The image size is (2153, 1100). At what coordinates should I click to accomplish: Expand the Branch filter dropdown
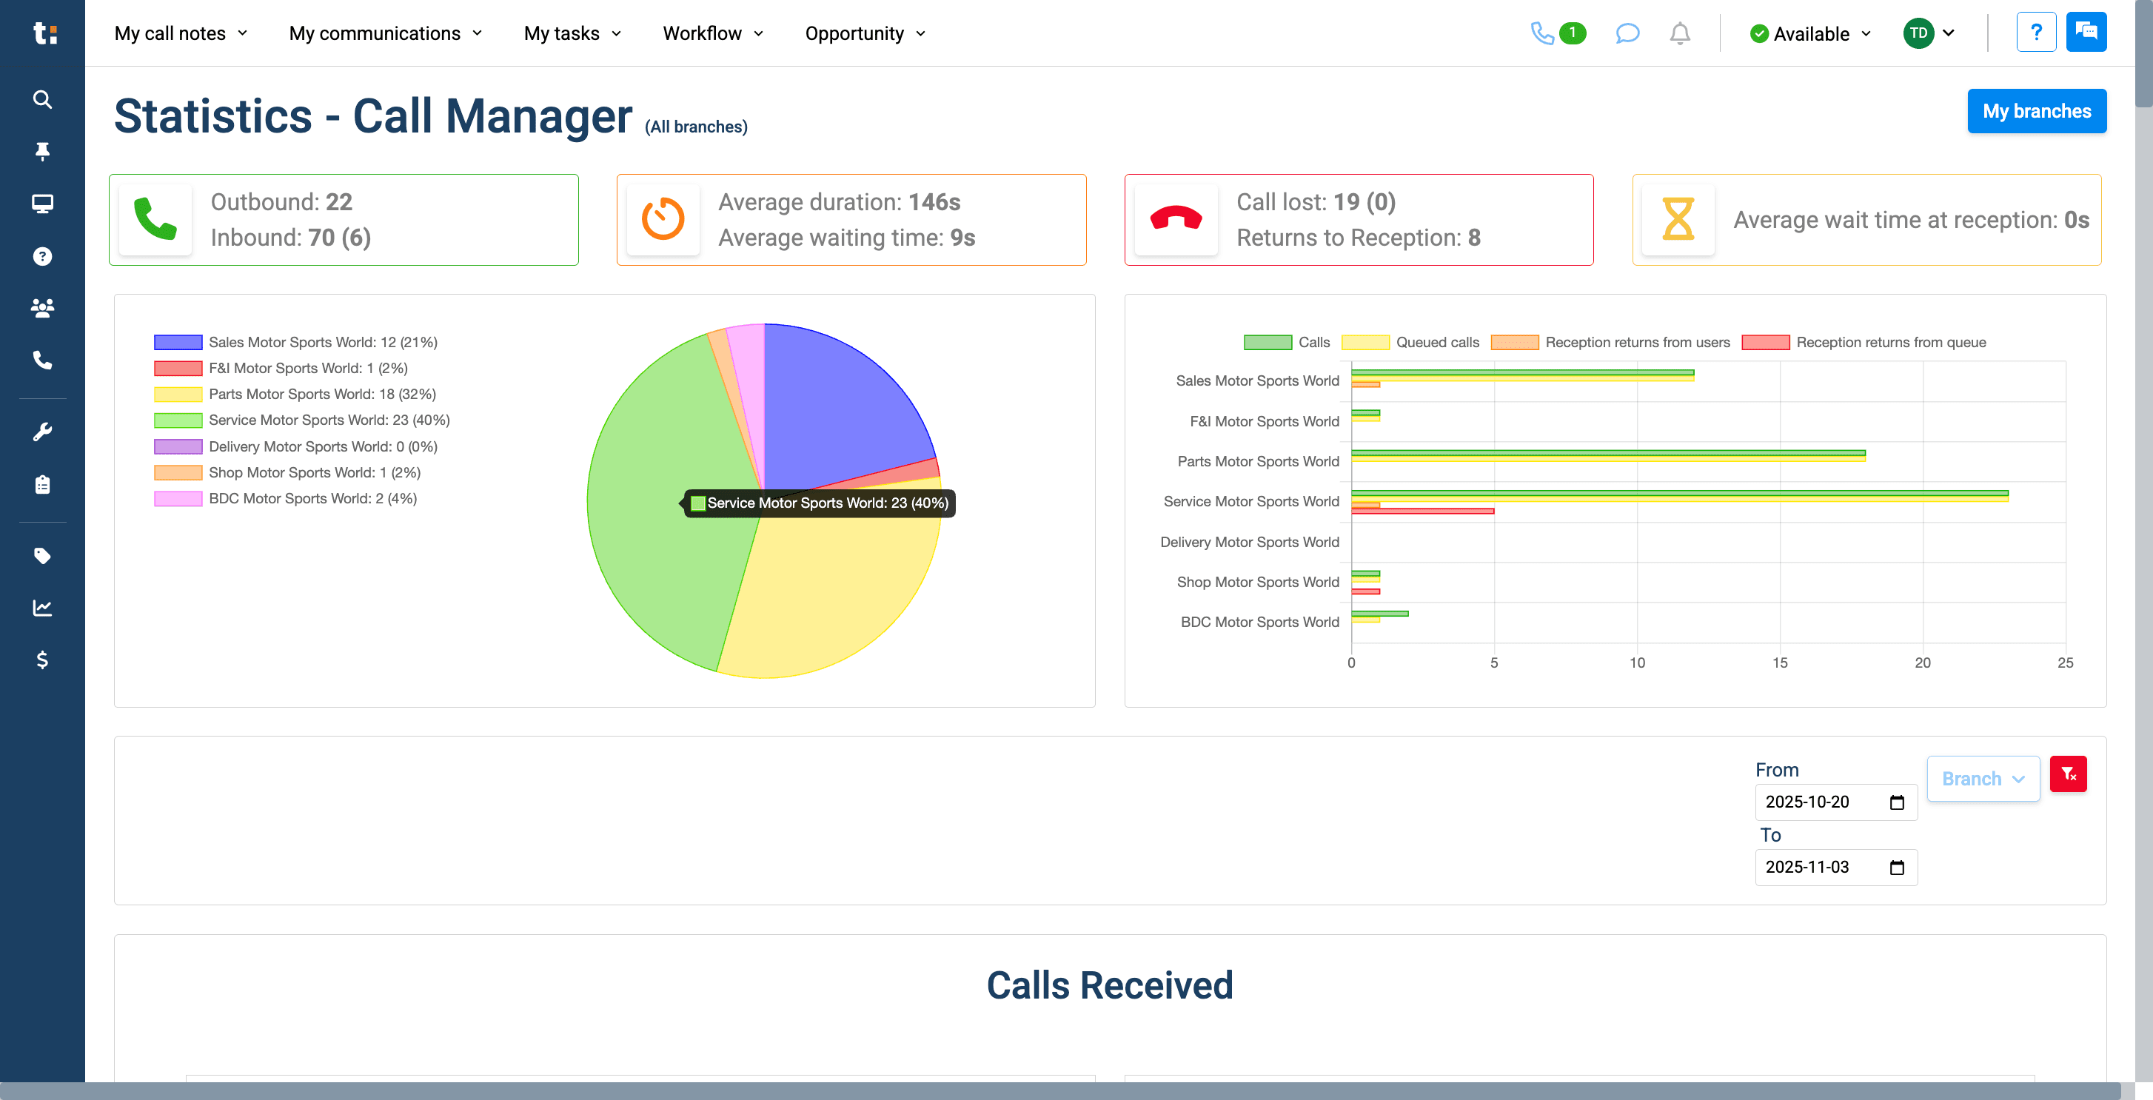tap(1983, 779)
